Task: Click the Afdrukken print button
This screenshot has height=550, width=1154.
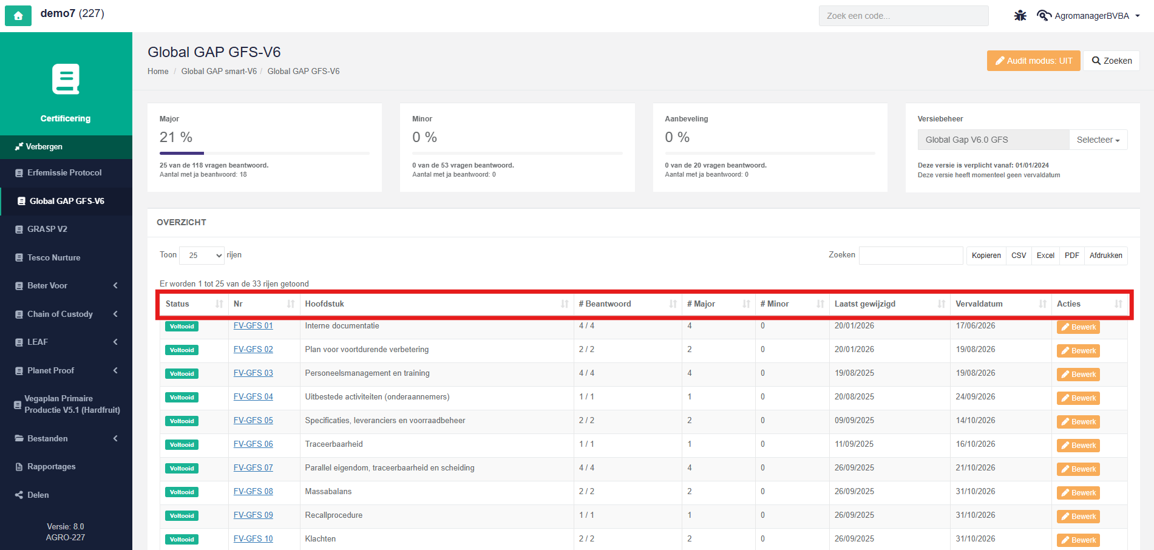Action: coord(1105,256)
